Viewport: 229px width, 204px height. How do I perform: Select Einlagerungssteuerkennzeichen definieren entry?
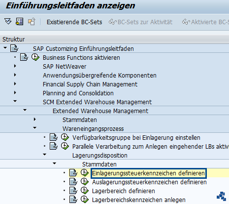[x=148, y=173]
